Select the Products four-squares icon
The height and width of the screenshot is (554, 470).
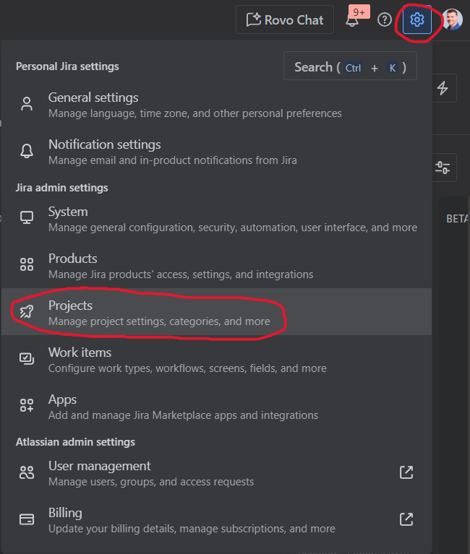pyautogui.click(x=27, y=264)
